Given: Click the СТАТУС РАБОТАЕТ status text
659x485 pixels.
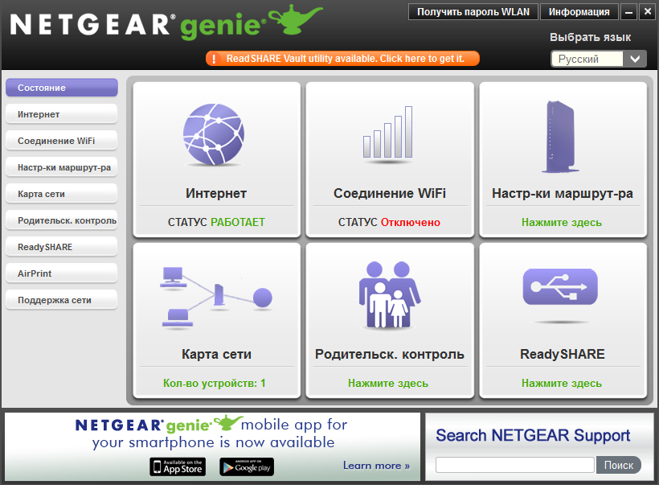Looking at the screenshot, I should (x=216, y=222).
